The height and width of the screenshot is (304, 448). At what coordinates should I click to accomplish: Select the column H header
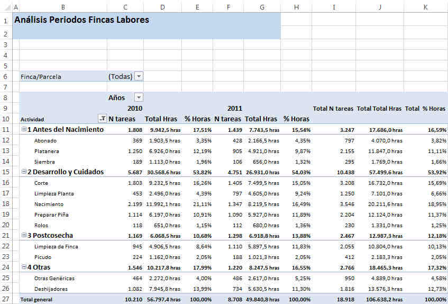tap(296, 7)
